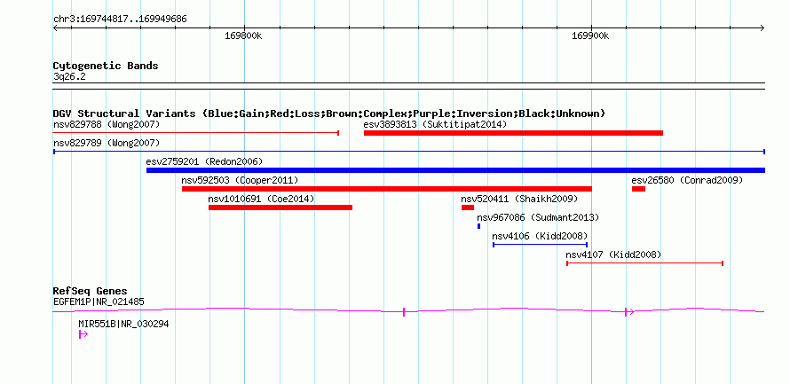Image resolution: width=790 pixels, height=384 pixels.
Task: Click the nsv1010691 (Coe2014) label
Action: (261, 199)
